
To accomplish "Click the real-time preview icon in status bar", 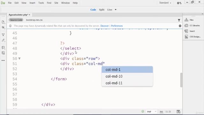I will [x=178, y=111].
